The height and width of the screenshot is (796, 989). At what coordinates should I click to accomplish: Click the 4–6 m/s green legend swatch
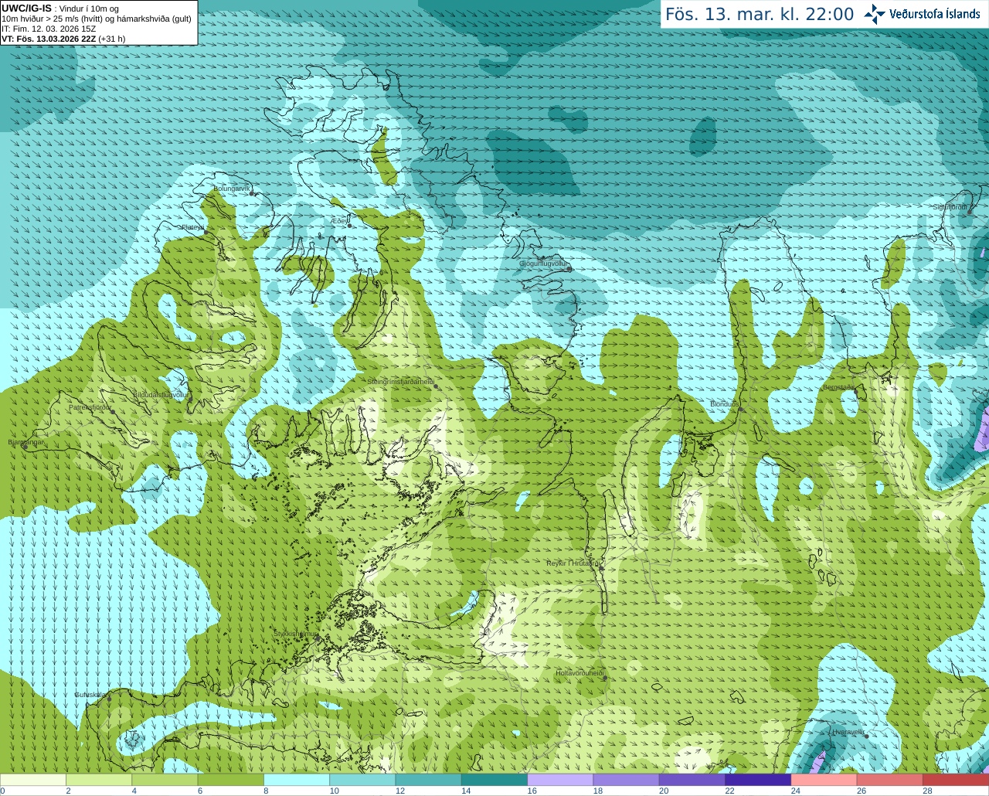(165, 780)
